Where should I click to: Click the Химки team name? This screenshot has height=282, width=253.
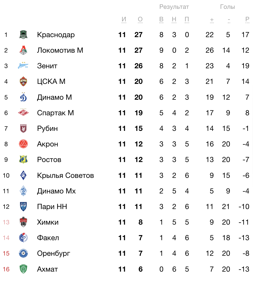(x=48, y=222)
